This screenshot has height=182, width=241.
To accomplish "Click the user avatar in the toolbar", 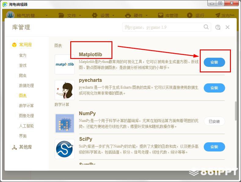I will point(10,15).
